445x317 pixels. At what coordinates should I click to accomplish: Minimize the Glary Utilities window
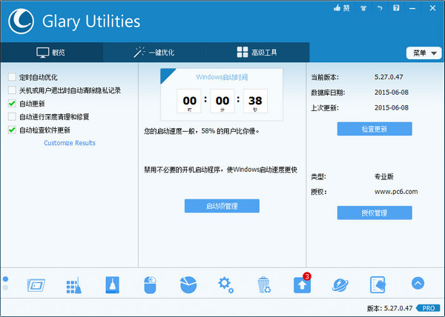412,8
